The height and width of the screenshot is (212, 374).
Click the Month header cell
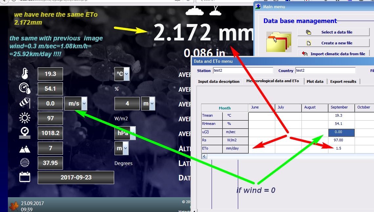coord(225,108)
